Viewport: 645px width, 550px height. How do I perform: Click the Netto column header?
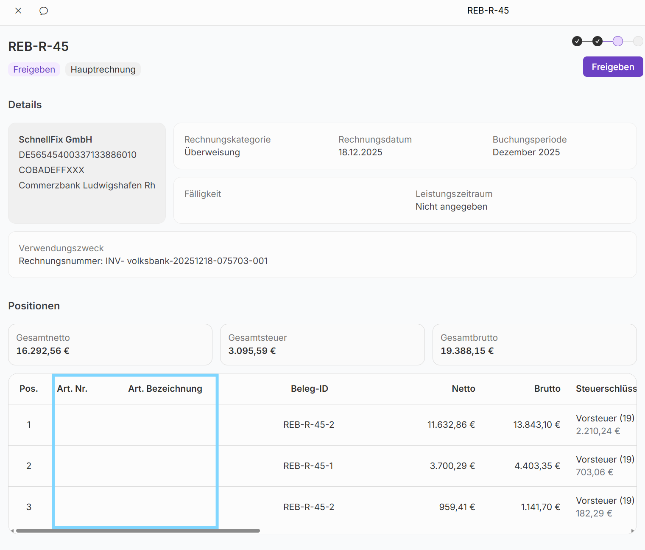pyautogui.click(x=463, y=389)
